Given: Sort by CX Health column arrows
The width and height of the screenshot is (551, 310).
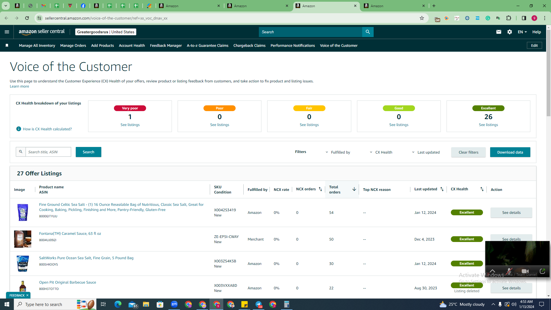Looking at the screenshot, I should (x=482, y=189).
